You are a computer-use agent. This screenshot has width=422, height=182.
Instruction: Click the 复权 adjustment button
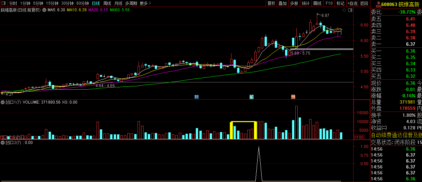coord(271,3)
